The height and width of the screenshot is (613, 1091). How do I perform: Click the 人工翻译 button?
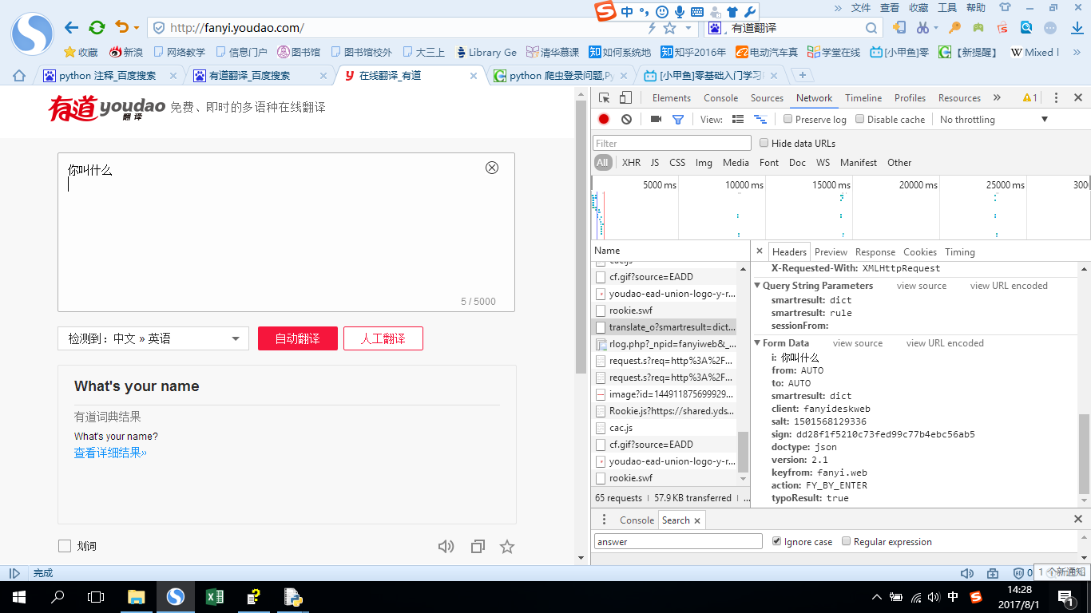tap(383, 338)
